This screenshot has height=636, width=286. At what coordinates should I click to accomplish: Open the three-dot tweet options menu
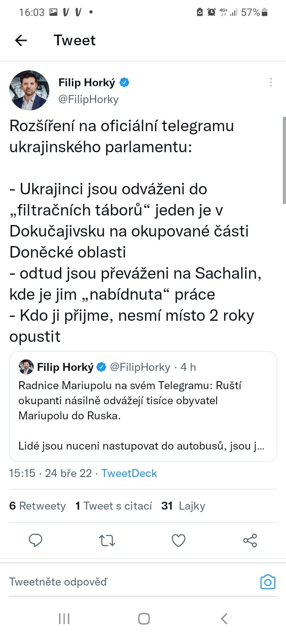click(271, 82)
